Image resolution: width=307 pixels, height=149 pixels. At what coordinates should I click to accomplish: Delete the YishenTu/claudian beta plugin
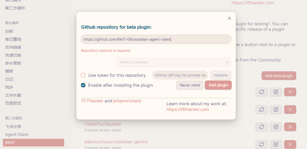(290, 127)
